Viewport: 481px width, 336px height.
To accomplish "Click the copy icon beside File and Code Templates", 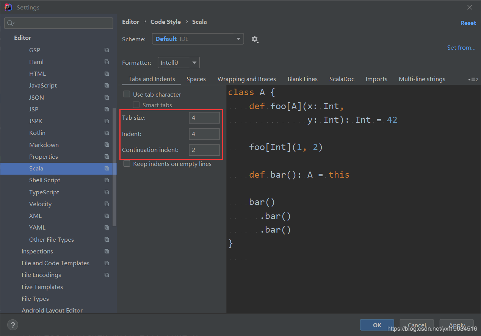I will pos(107,263).
